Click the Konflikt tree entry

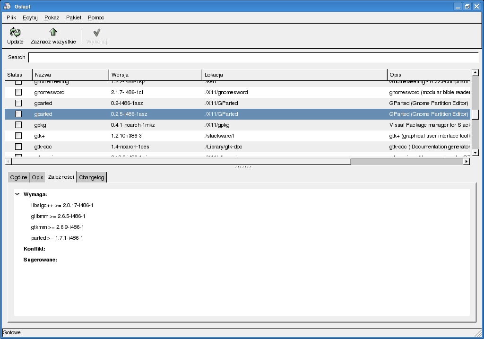pyautogui.click(x=34, y=249)
